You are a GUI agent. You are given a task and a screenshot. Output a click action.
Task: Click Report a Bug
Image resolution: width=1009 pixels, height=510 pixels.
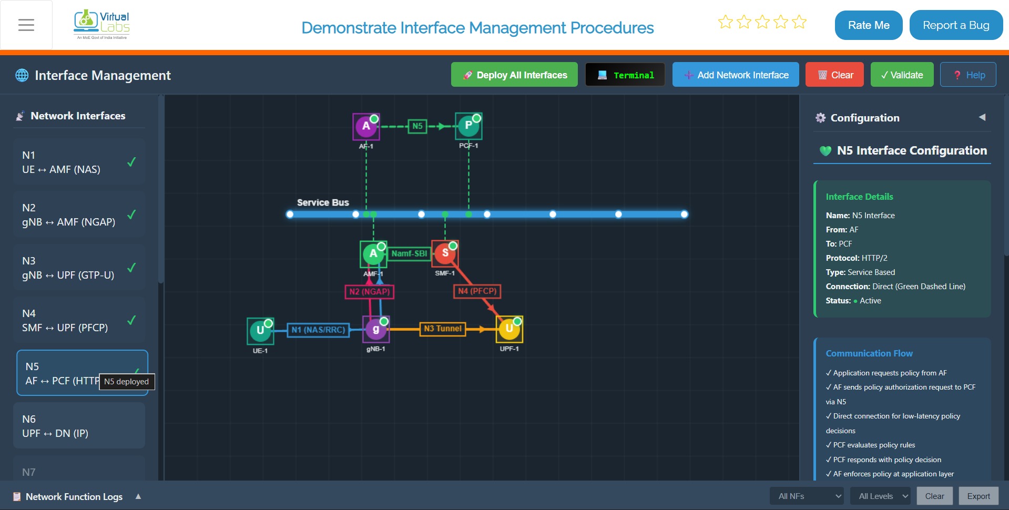[956, 25]
